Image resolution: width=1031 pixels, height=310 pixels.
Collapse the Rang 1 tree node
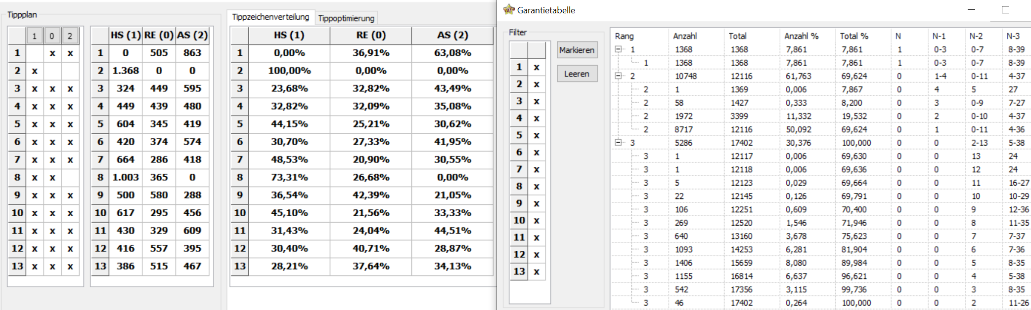618,49
